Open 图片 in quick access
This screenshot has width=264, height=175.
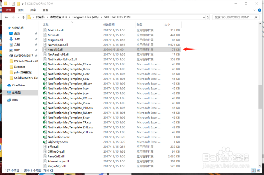pos(17,50)
